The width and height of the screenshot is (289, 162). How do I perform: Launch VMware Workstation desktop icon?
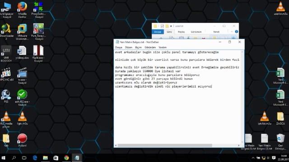point(22,31)
